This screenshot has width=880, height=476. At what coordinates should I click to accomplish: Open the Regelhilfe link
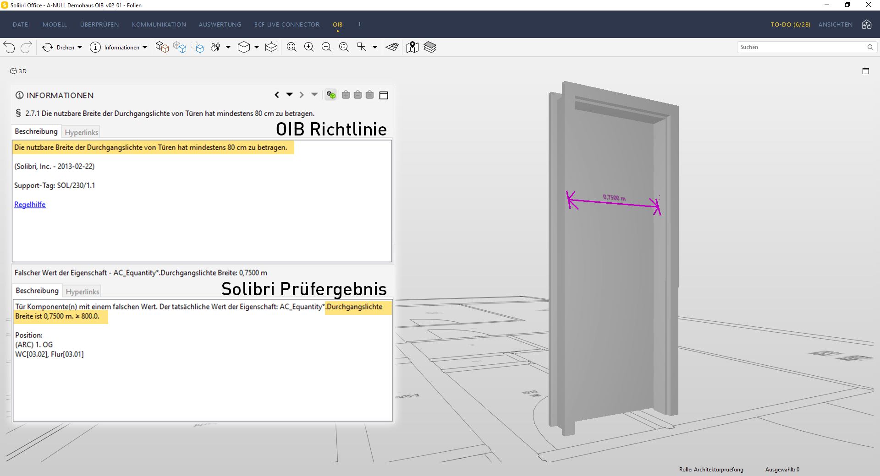point(30,205)
